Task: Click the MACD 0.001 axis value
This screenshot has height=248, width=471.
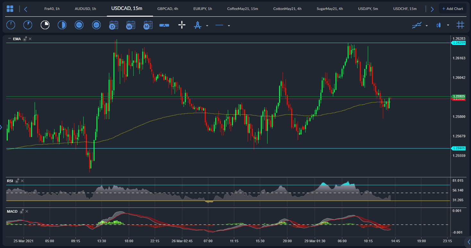Action: coord(457,211)
